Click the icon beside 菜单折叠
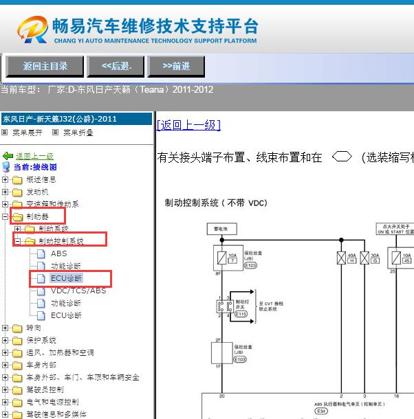This screenshot has height=419, width=414. [55, 133]
